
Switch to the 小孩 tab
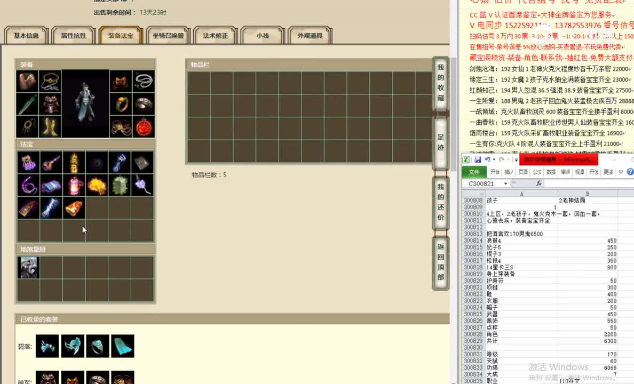tap(263, 36)
